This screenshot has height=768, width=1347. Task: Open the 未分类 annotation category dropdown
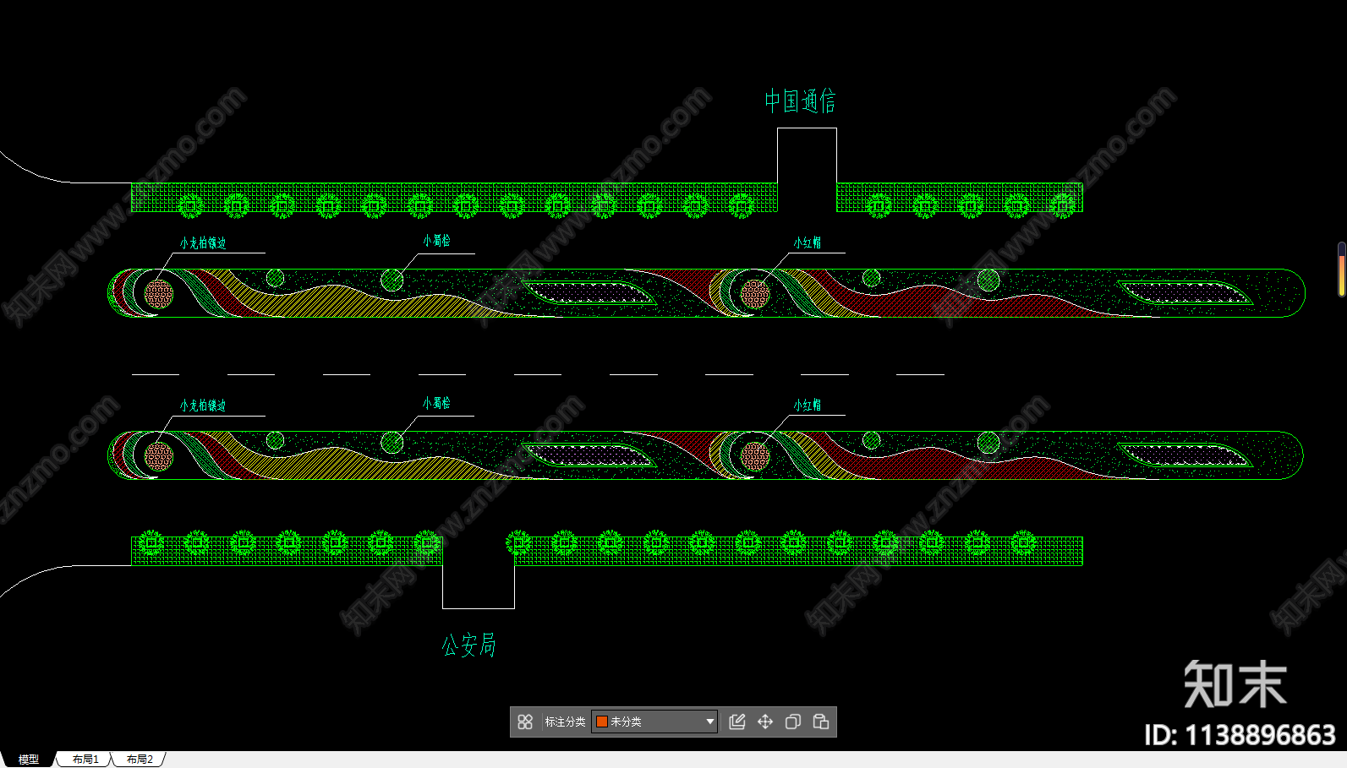(x=654, y=722)
